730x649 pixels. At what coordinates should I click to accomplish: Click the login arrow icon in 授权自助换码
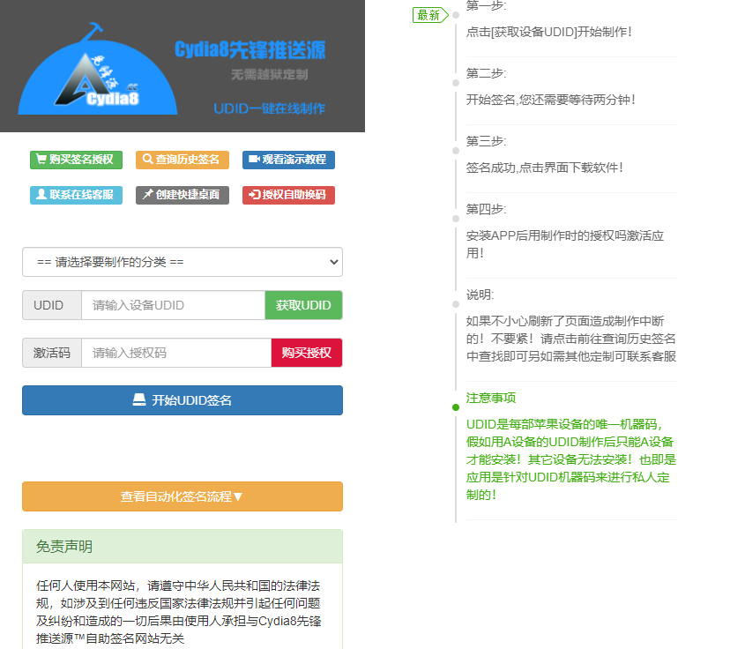[254, 195]
